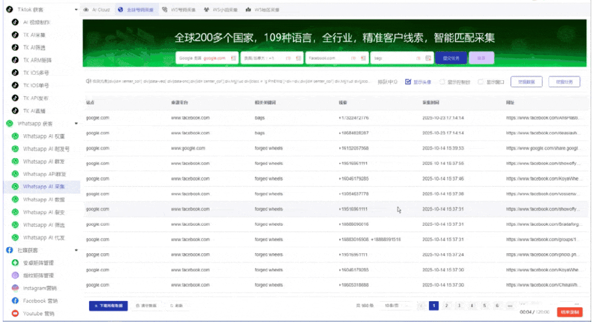Focus the bags keyword input field
Screen dimensions: 594x322
pos(401,58)
